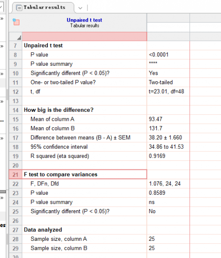Screen dimensions: 221x258
Task: Click the F, DFn, Dfd label
Action: (45, 184)
